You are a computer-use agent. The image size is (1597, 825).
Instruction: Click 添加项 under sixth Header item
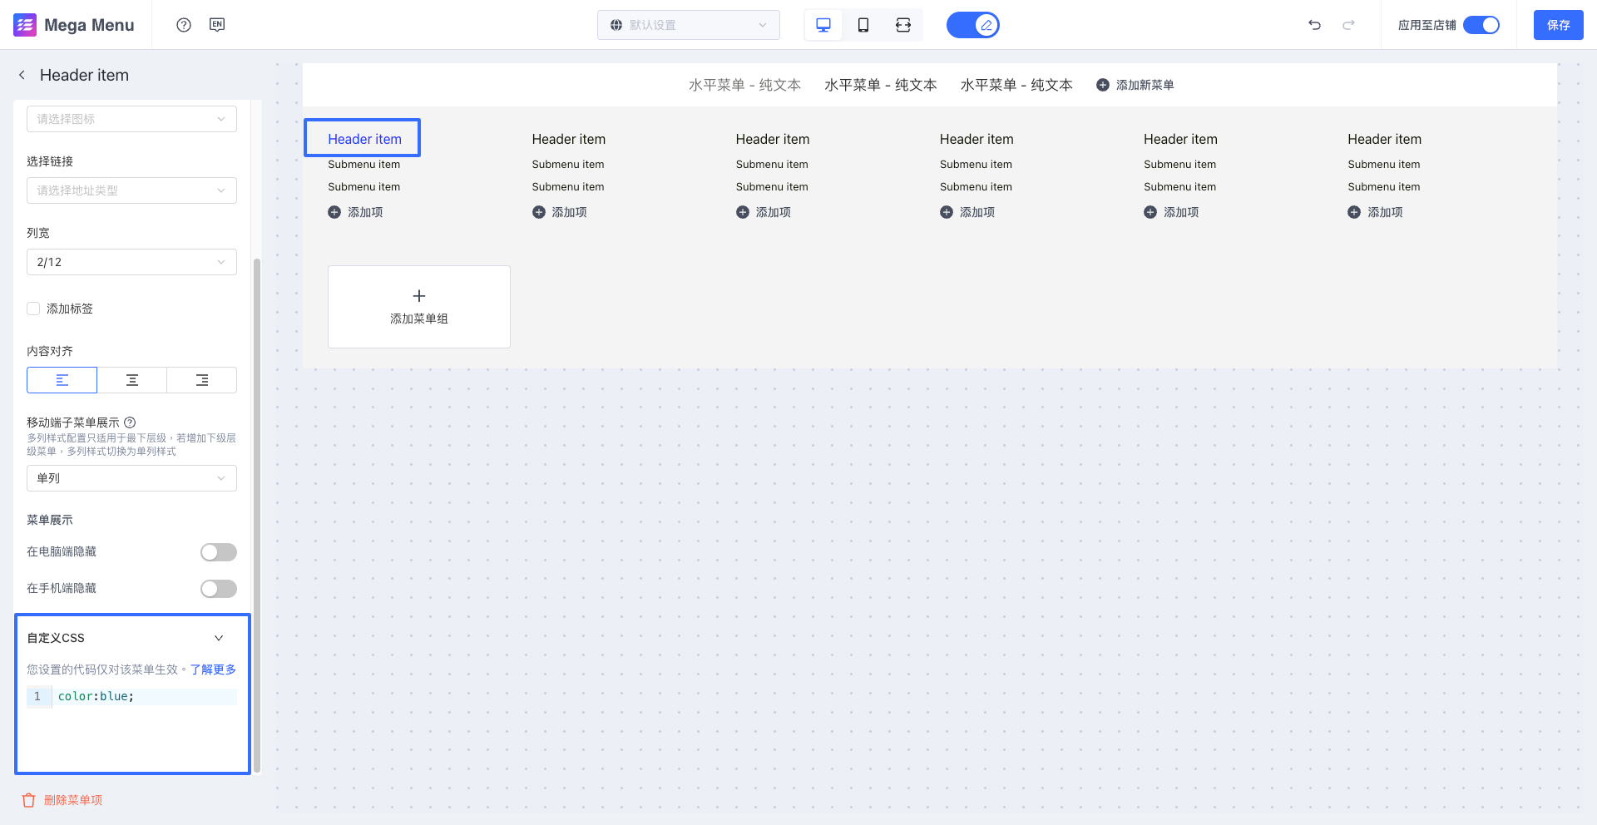(1375, 212)
